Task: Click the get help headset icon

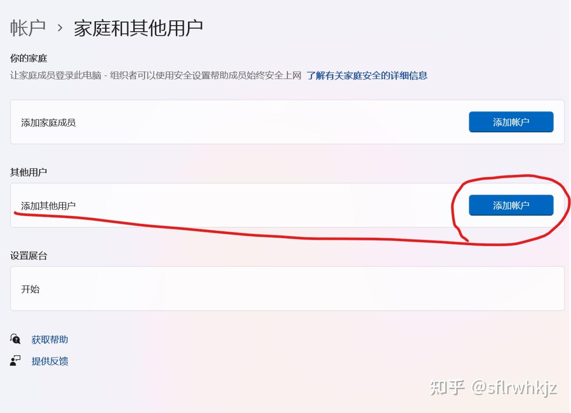Action: tap(16, 339)
